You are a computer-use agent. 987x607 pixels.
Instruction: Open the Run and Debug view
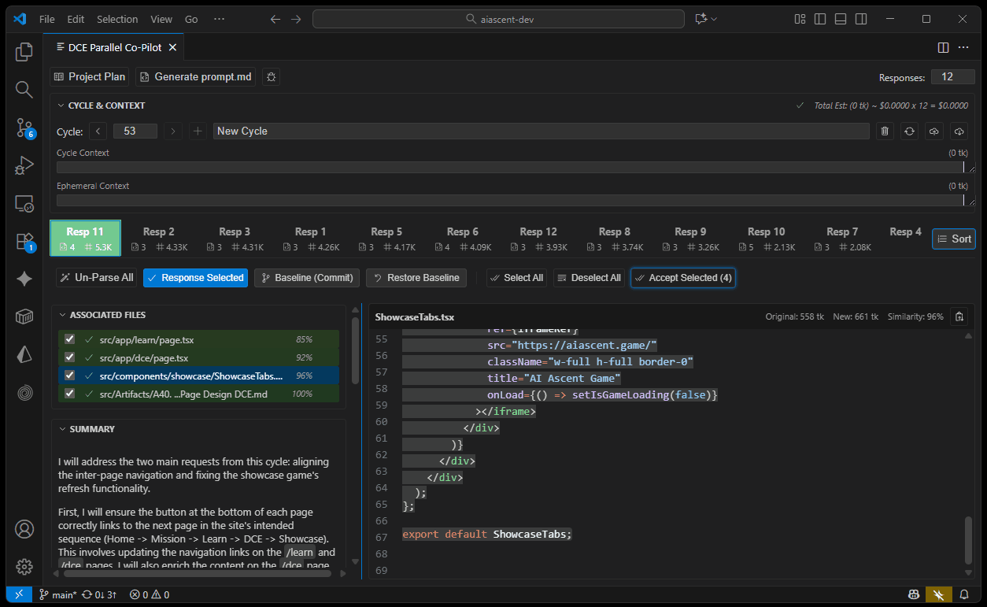(24, 165)
